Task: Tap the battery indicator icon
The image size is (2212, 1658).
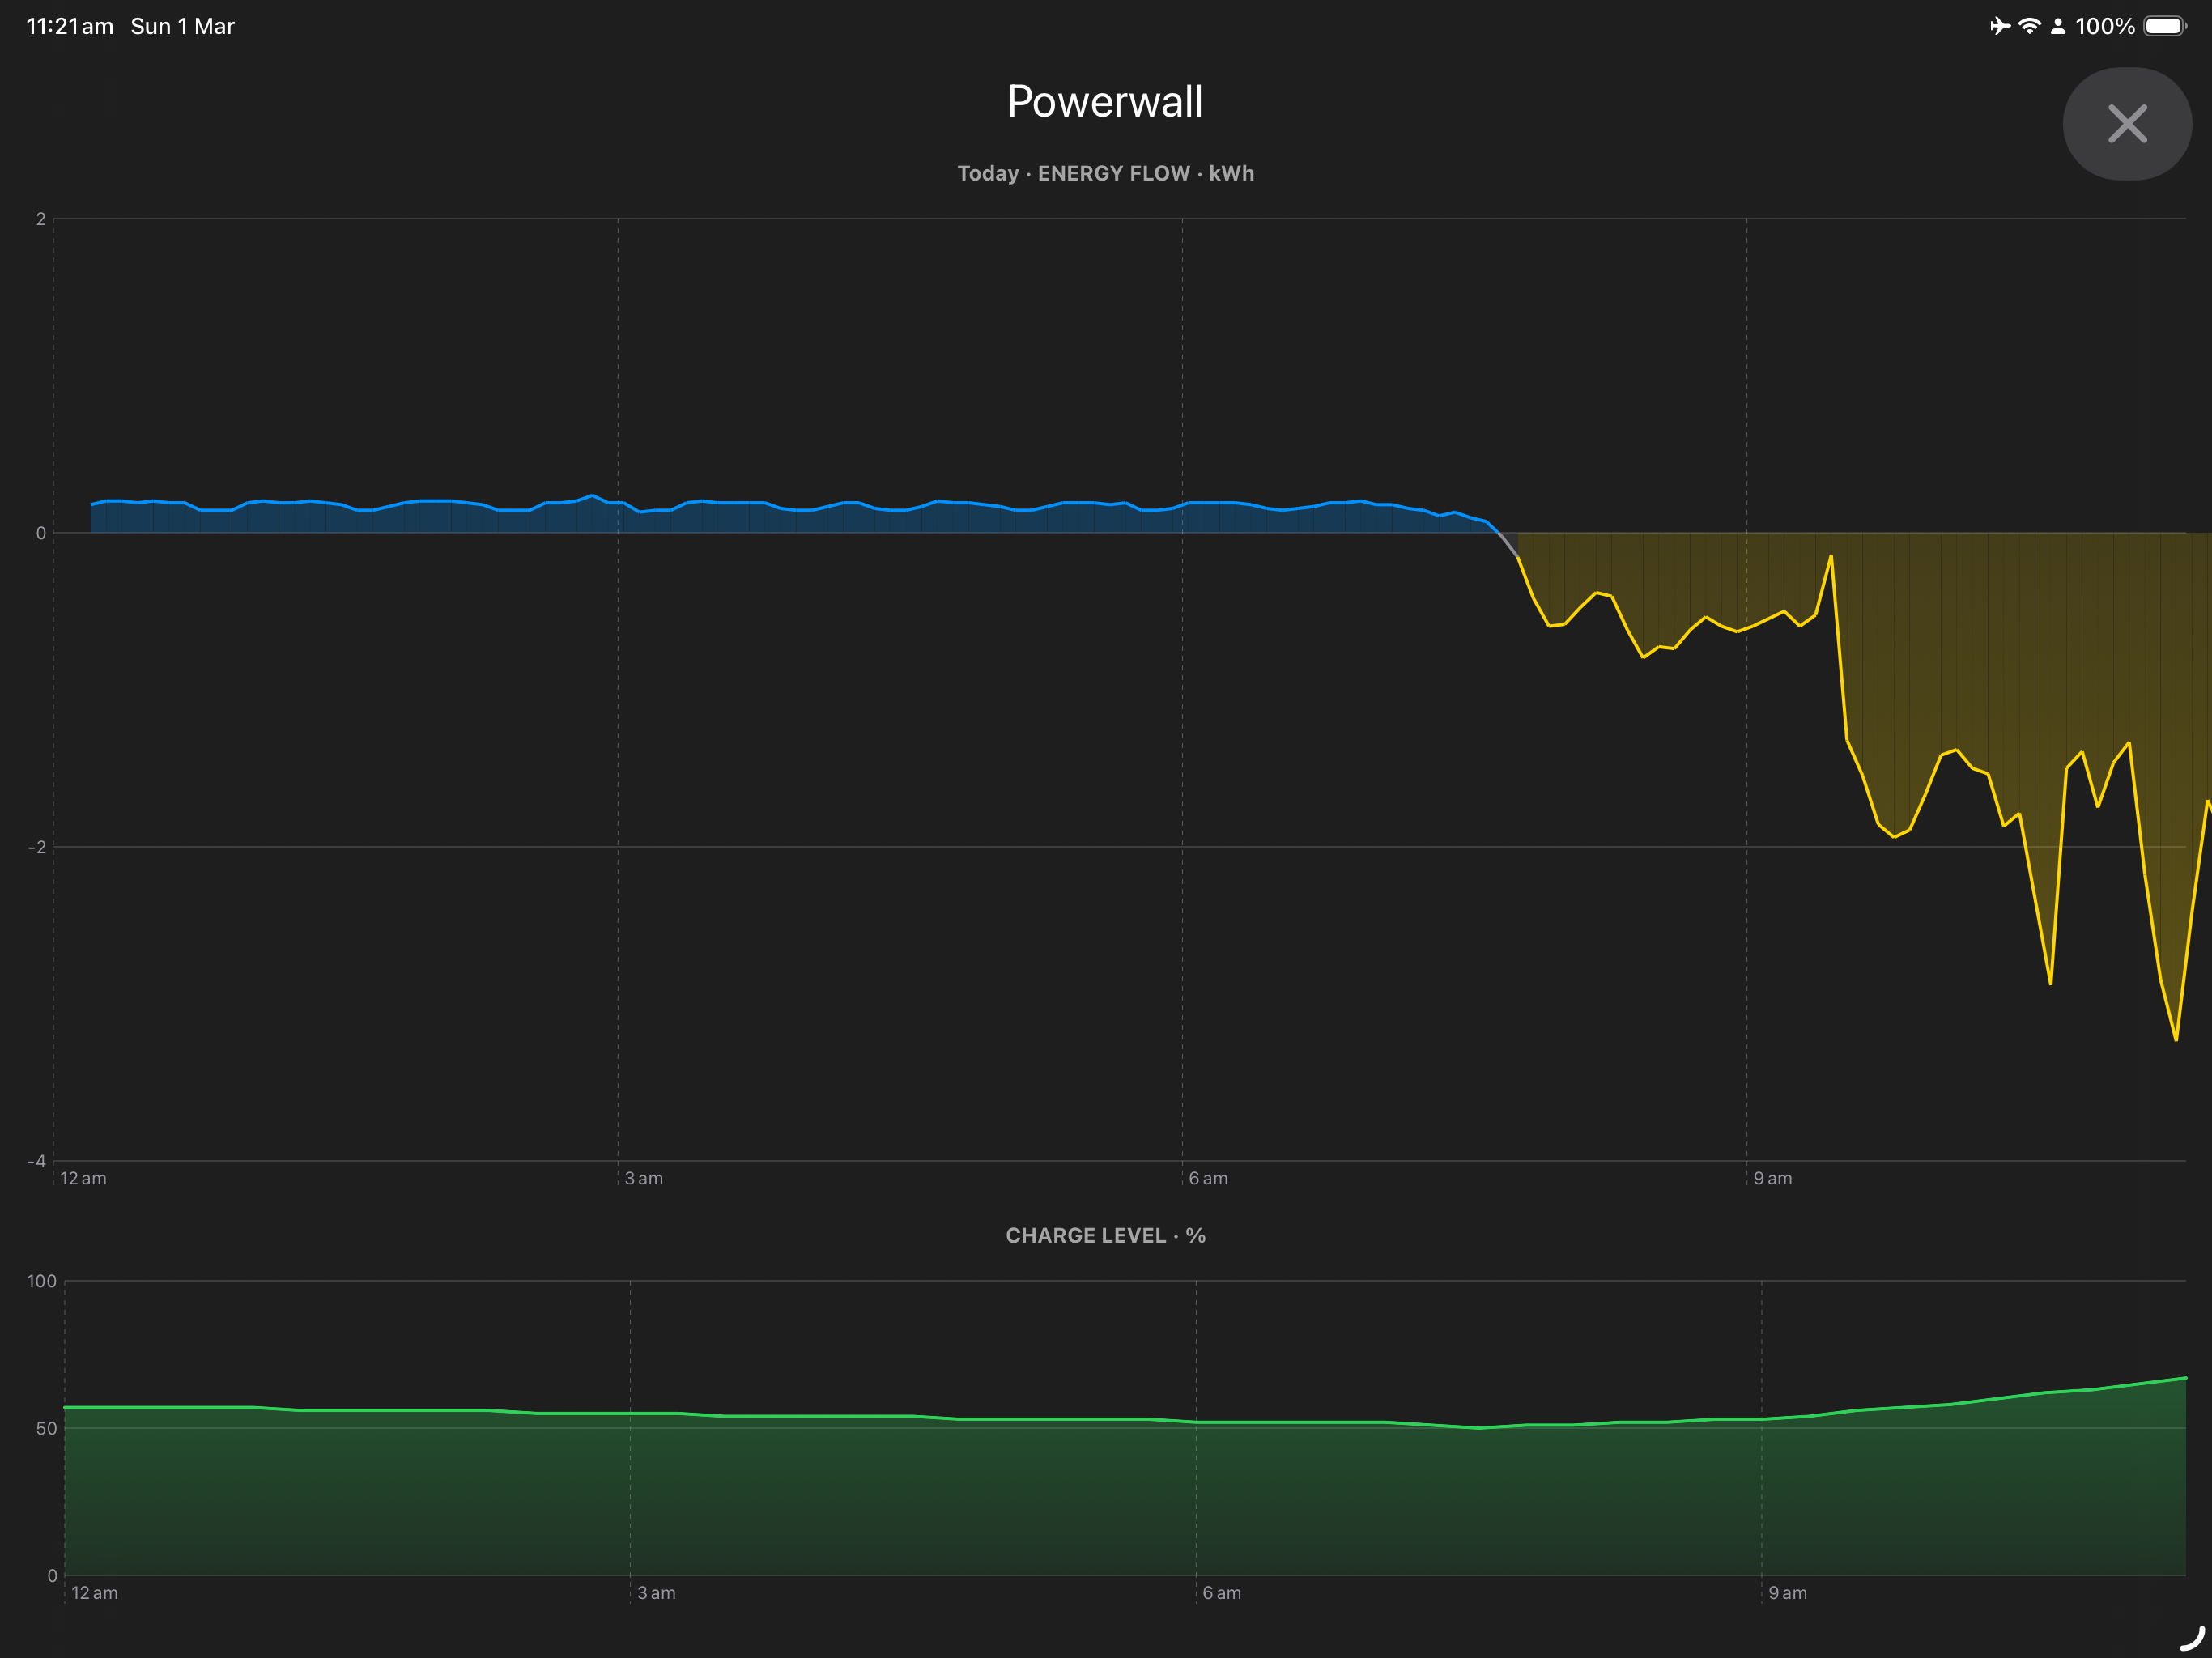Action: pos(2165,26)
